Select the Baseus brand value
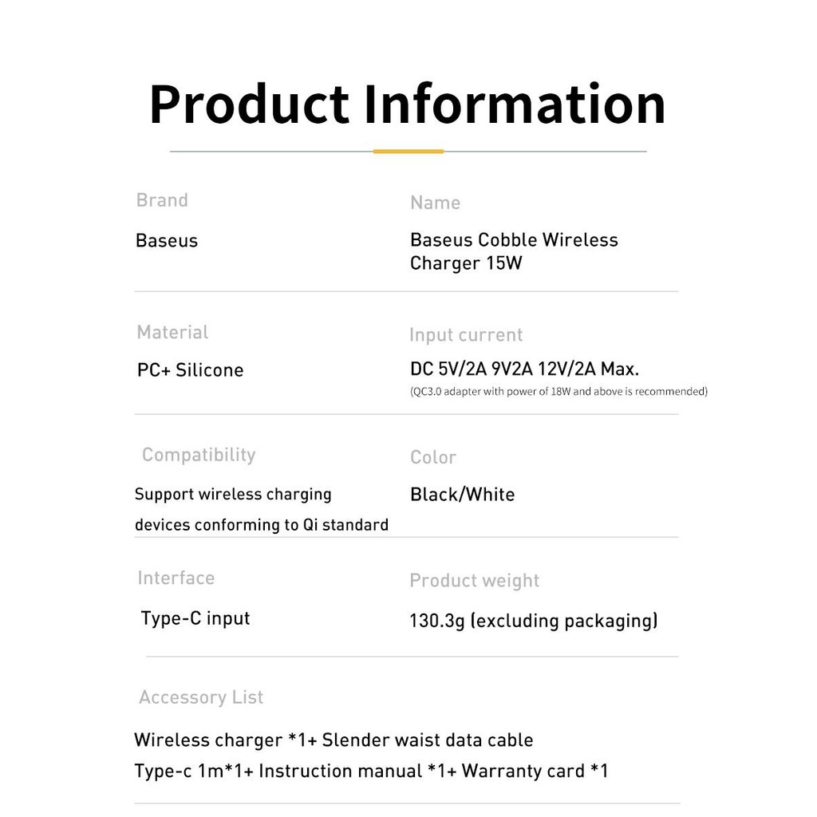 (x=167, y=241)
